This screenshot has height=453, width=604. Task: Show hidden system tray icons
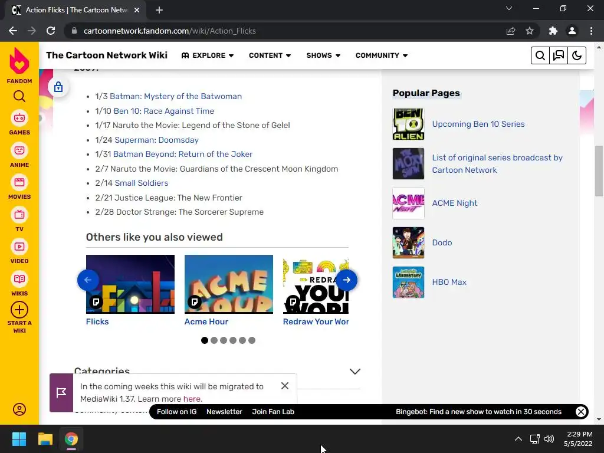[x=518, y=439]
